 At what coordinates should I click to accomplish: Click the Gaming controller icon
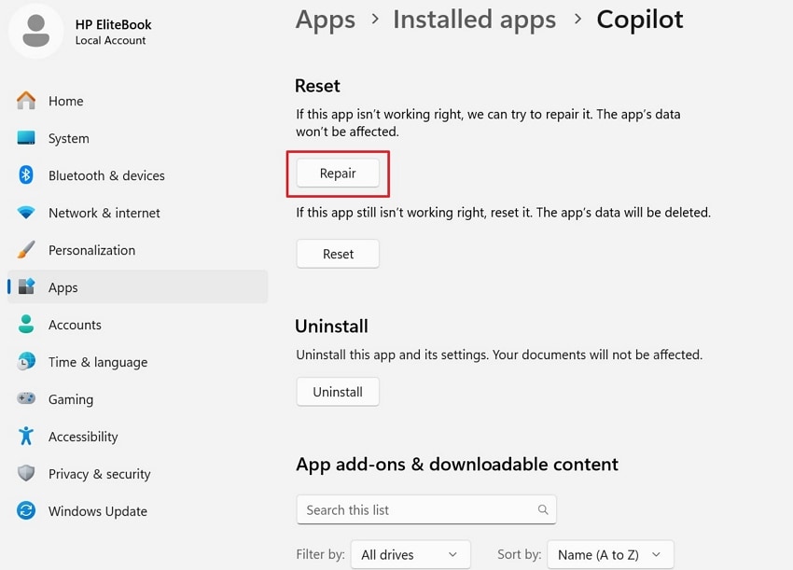(x=26, y=398)
